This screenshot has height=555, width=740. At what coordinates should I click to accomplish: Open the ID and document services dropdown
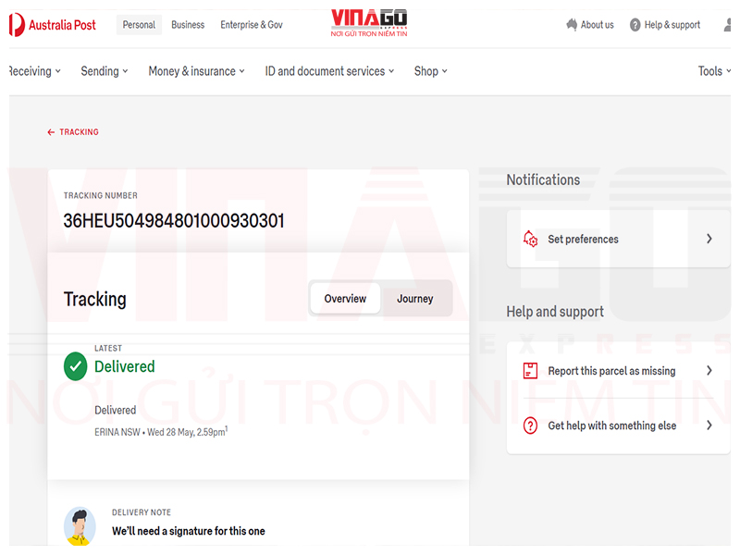tap(329, 71)
